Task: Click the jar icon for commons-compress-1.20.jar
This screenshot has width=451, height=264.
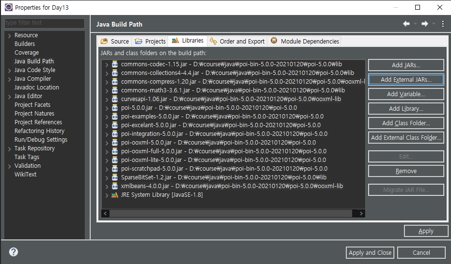Action: tap(115, 82)
